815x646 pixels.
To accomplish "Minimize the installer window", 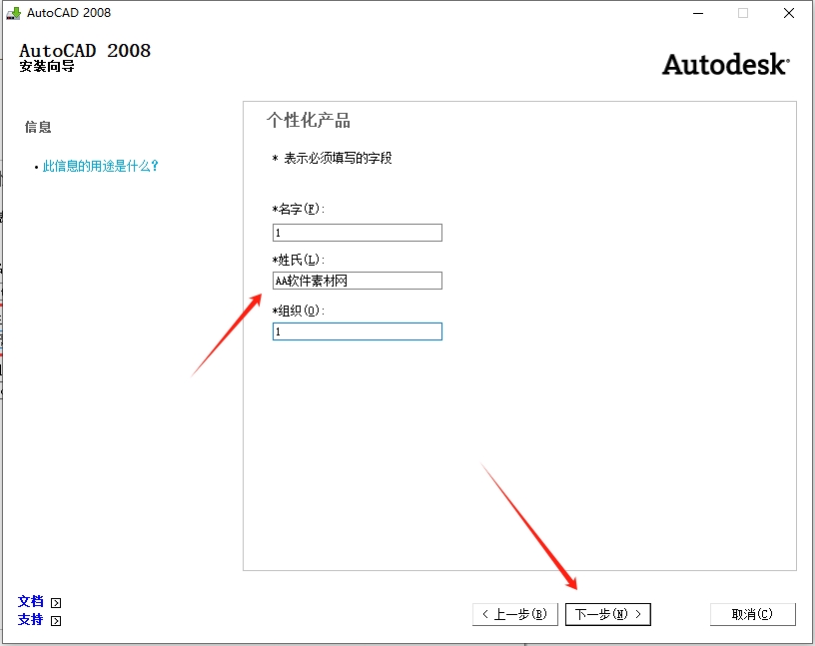I will pos(696,13).
